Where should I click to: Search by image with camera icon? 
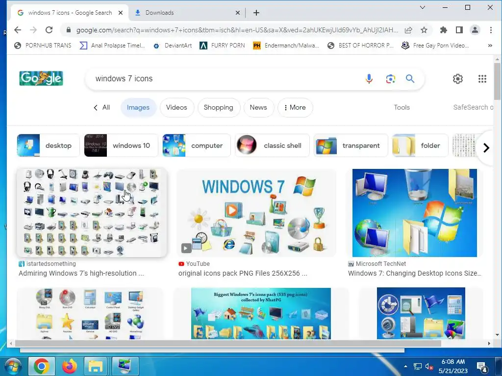pyautogui.click(x=390, y=79)
